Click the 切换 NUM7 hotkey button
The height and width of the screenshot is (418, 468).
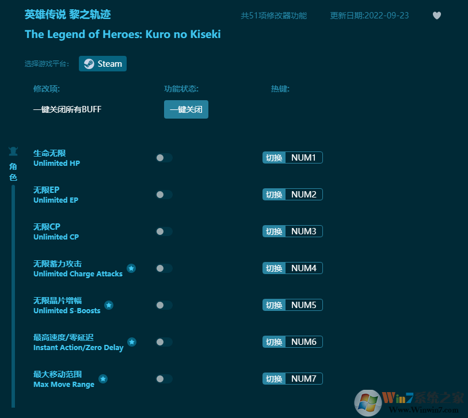pyautogui.click(x=292, y=378)
